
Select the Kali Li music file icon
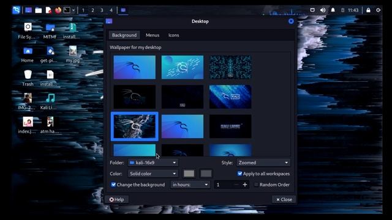click(x=50, y=101)
